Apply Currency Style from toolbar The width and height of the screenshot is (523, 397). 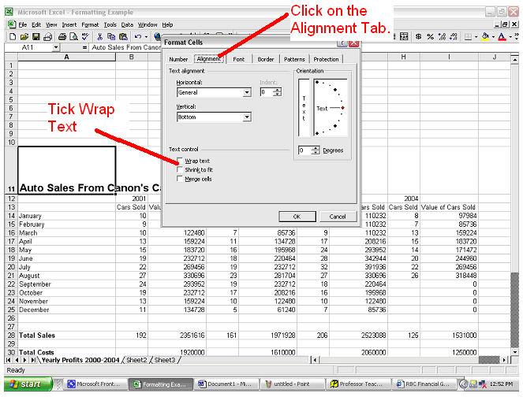click(x=419, y=36)
